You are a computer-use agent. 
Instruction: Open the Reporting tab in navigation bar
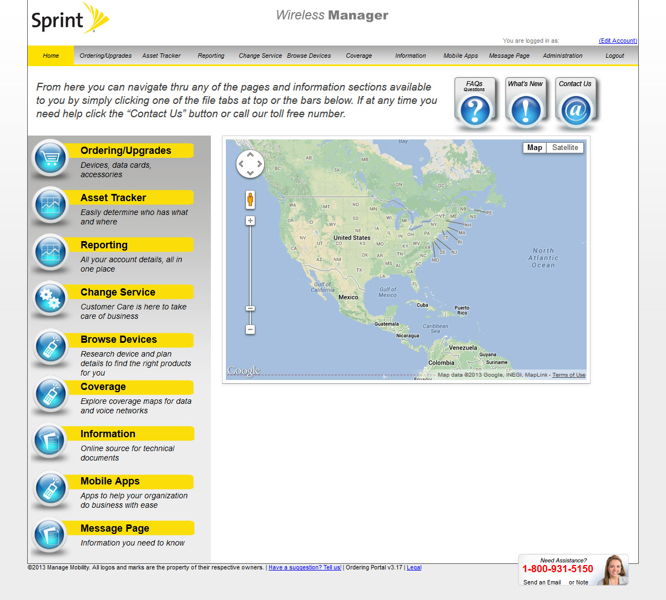coord(211,56)
